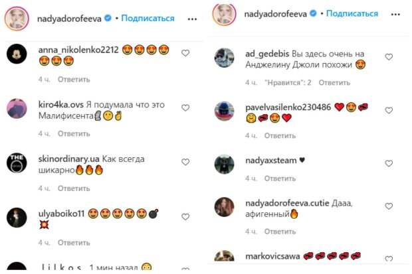Screen dimensions: 412x274
Task: Like the anna_nikolenko2212 comment with the heart
Action: pyautogui.click(x=185, y=53)
